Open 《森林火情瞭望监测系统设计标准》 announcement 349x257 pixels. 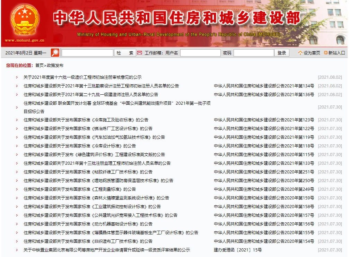click(x=96, y=198)
